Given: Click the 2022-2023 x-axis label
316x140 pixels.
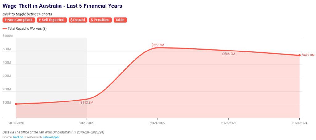Looking at the screenshot, I should click(228, 123).
